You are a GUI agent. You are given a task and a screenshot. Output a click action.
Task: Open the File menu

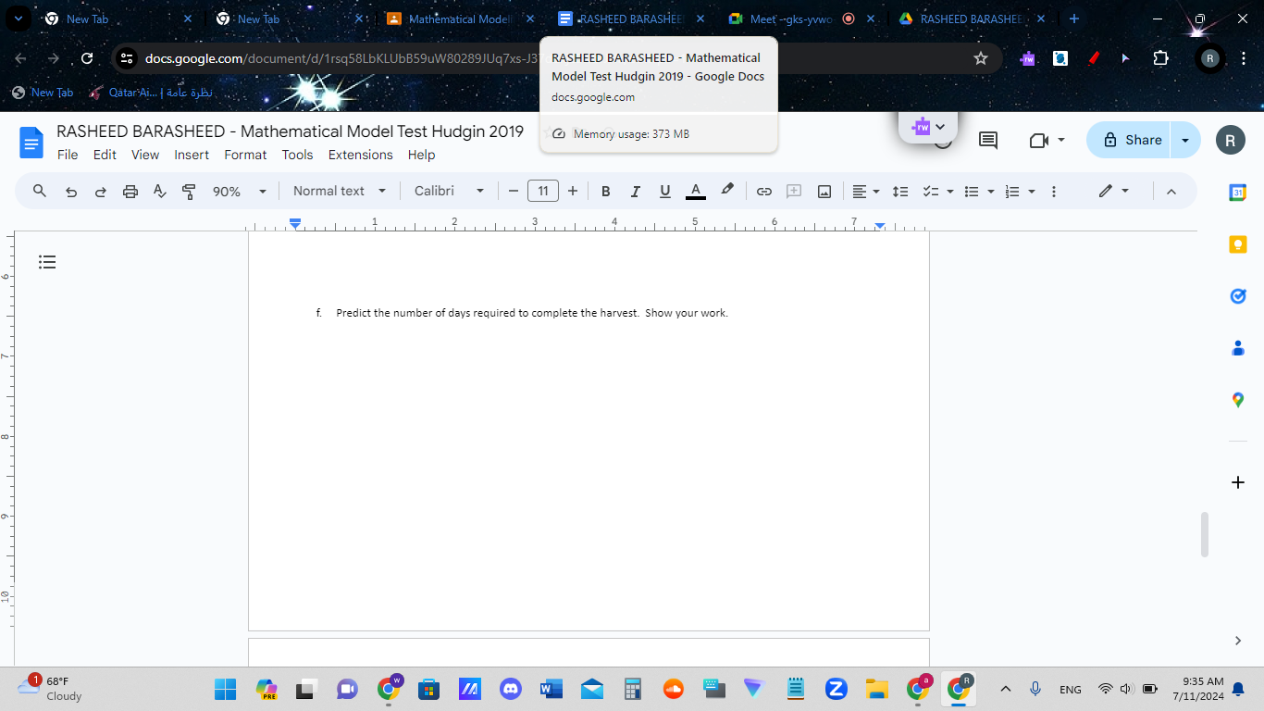(x=68, y=155)
